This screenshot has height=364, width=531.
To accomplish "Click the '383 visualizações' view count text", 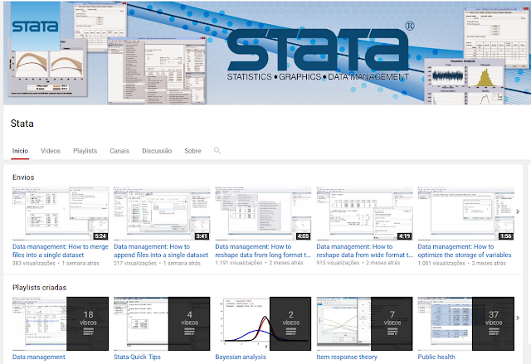I will (x=33, y=263).
